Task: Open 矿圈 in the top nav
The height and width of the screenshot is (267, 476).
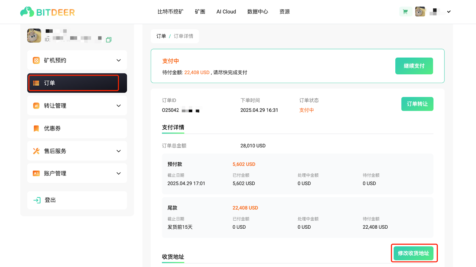Action: (200, 12)
